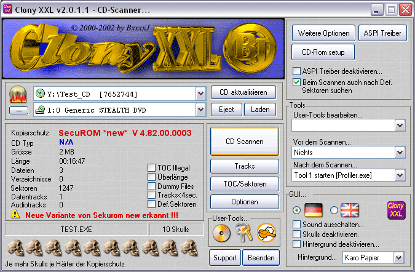
Task: Open CD-Rom setup
Action: [323, 52]
